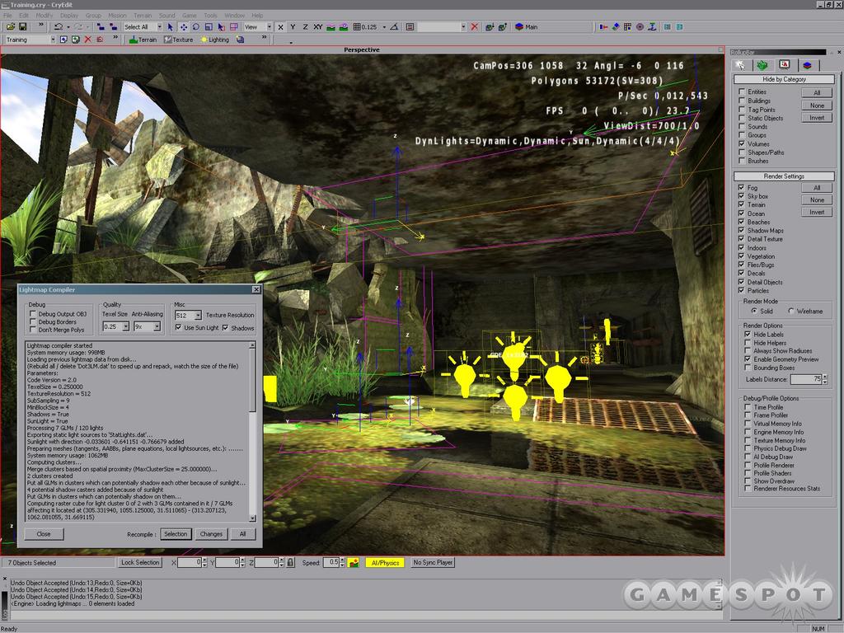The height and width of the screenshot is (633, 844).
Task: Save the level with the floppy disk icon
Action: pos(22,26)
